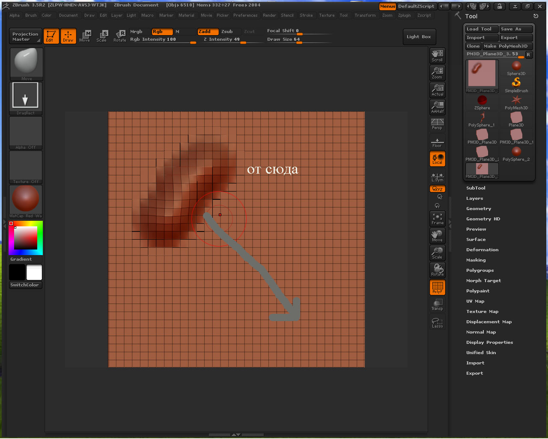Open the Brush menu

[x=31, y=15]
